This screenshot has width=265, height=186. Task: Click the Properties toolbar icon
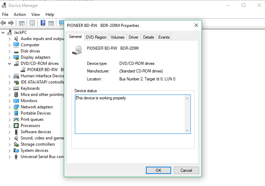(x=32, y=23)
